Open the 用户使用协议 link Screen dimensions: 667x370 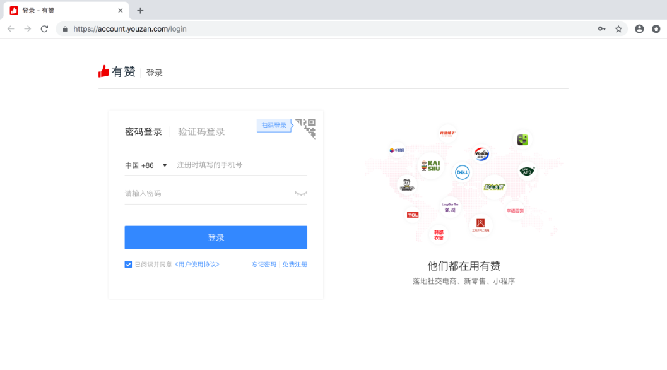tap(198, 265)
